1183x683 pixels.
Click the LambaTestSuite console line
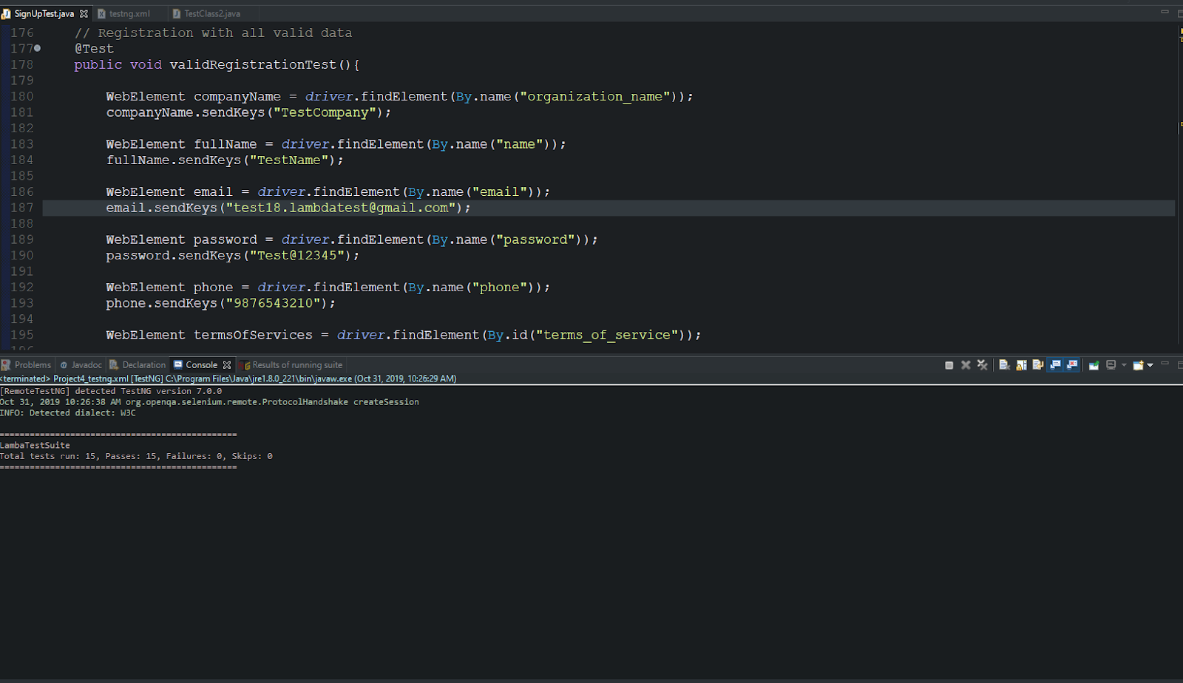(35, 445)
